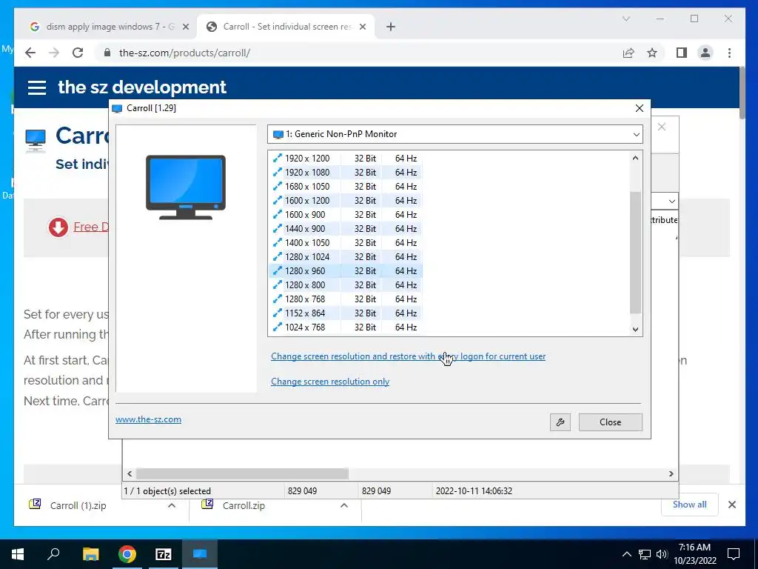Viewport: 758px width, 569px height.
Task: Expand options for Carroll.zip download
Action: coord(344,505)
